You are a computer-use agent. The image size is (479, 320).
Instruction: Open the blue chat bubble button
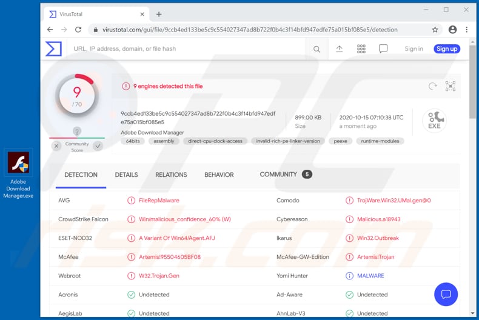point(446,295)
